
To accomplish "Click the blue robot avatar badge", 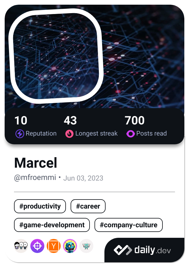I will (x=70, y=246).
